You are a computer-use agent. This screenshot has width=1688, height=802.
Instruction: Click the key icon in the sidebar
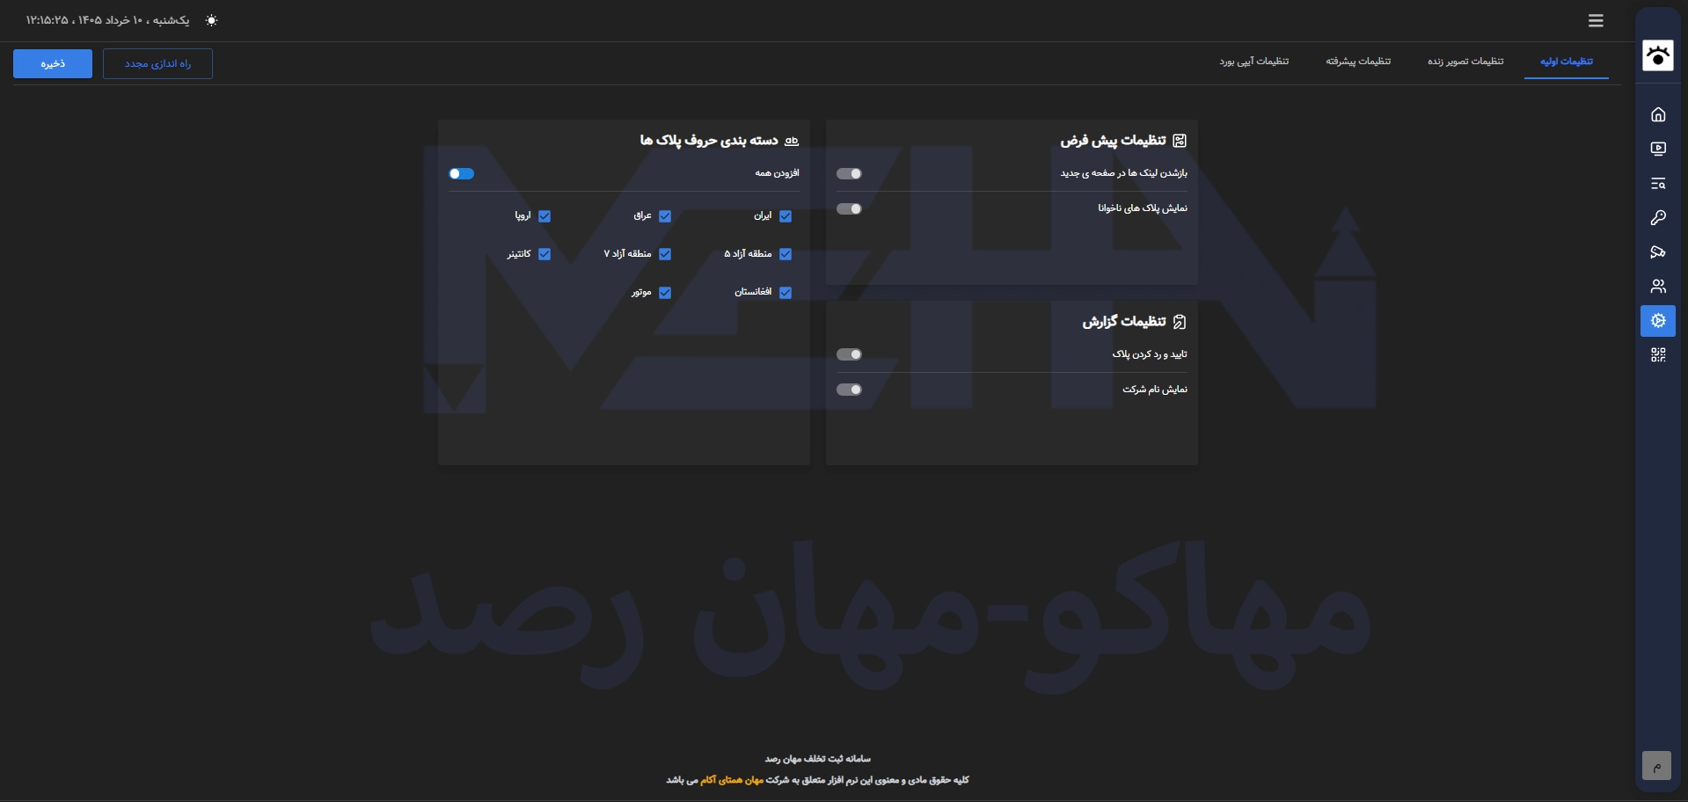[x=1658, y=217]
